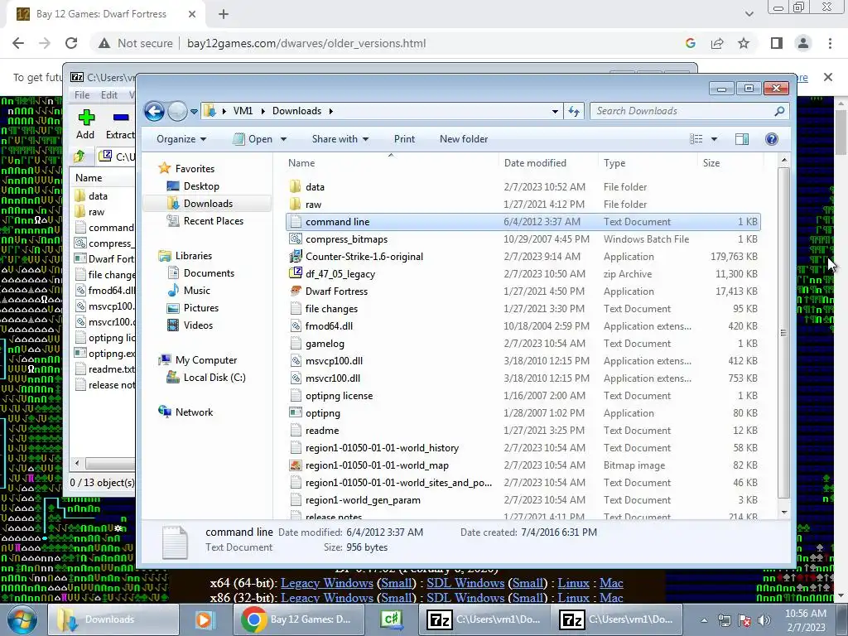Expand the Open button dropdown arrow
Screen dimensions: 848x636
283,139
